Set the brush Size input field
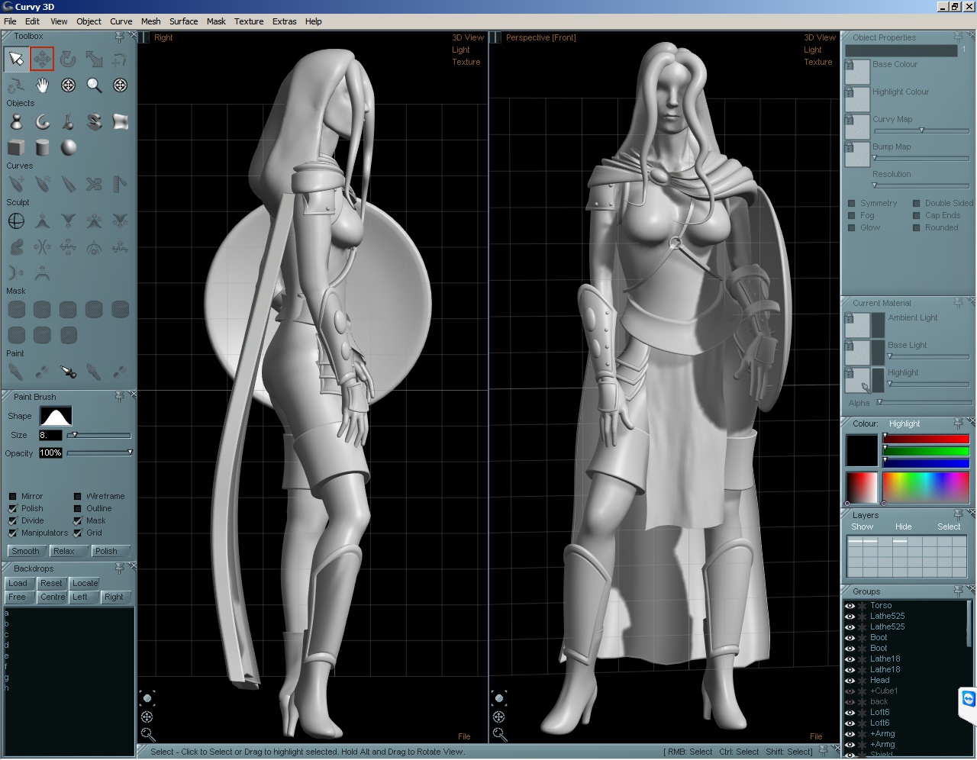Screen dimensions: 977x760 pos(50,435)
